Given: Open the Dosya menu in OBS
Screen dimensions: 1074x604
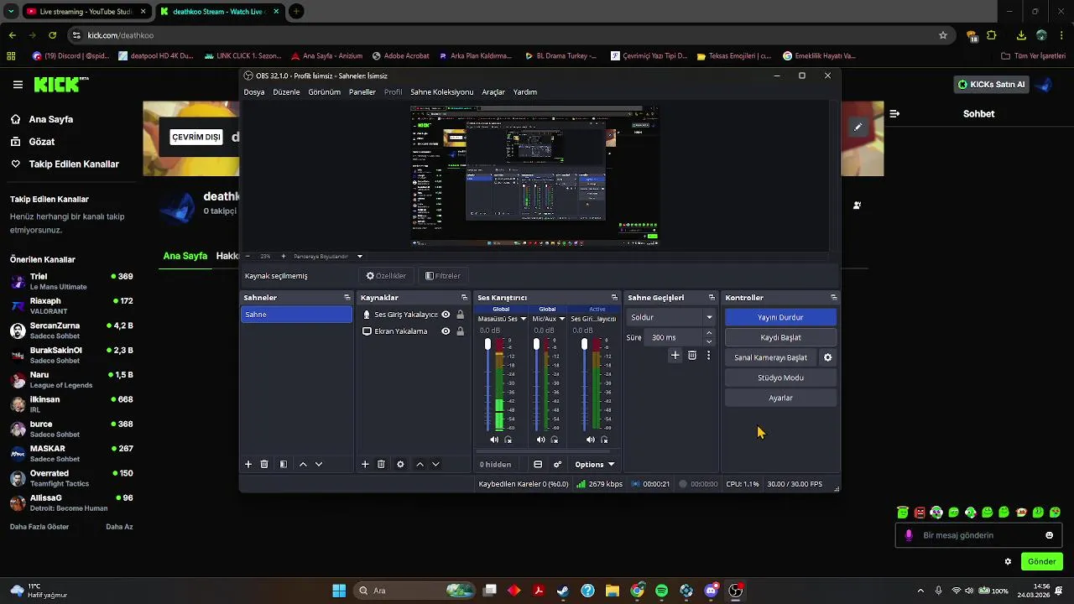Looking at the screenshot, I should pos(254,91).
